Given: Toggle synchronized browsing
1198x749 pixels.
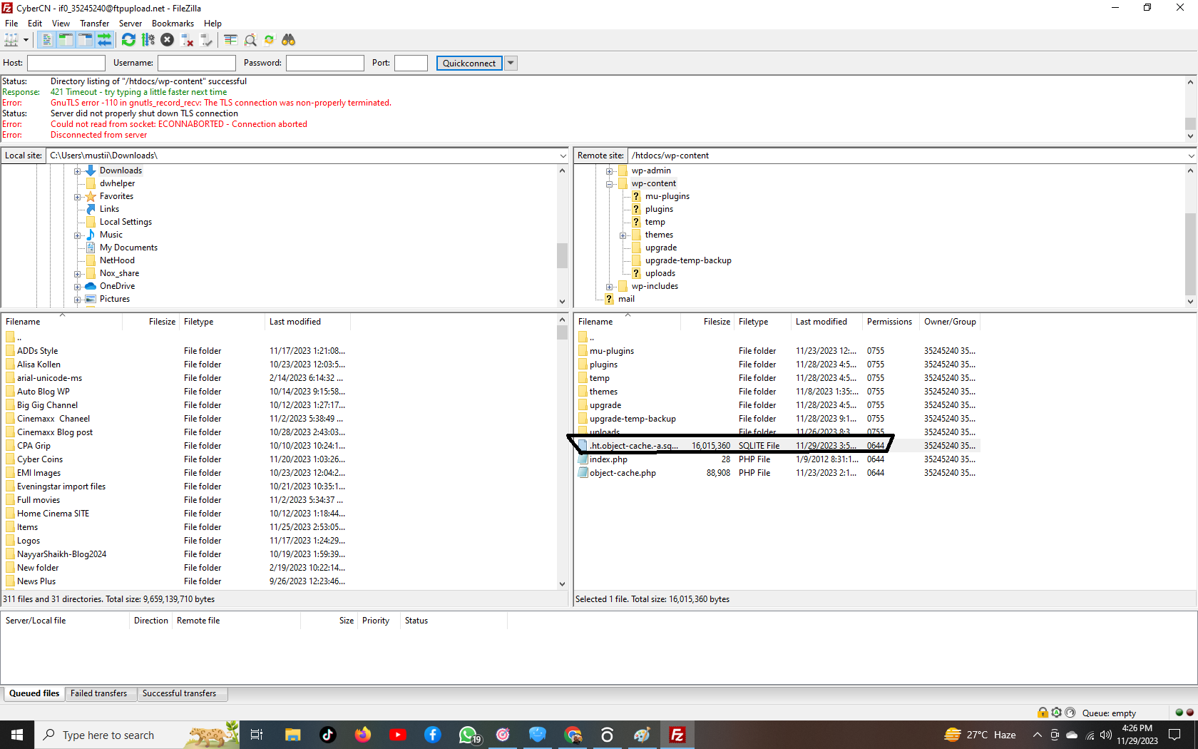Looking at the screenshot, I should pyautogui.click(x=269, y=40).
